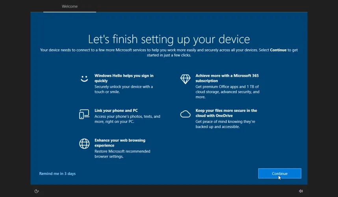Select the Welcome tab
This screenshot has width=338, height=197.
(70, 6)
